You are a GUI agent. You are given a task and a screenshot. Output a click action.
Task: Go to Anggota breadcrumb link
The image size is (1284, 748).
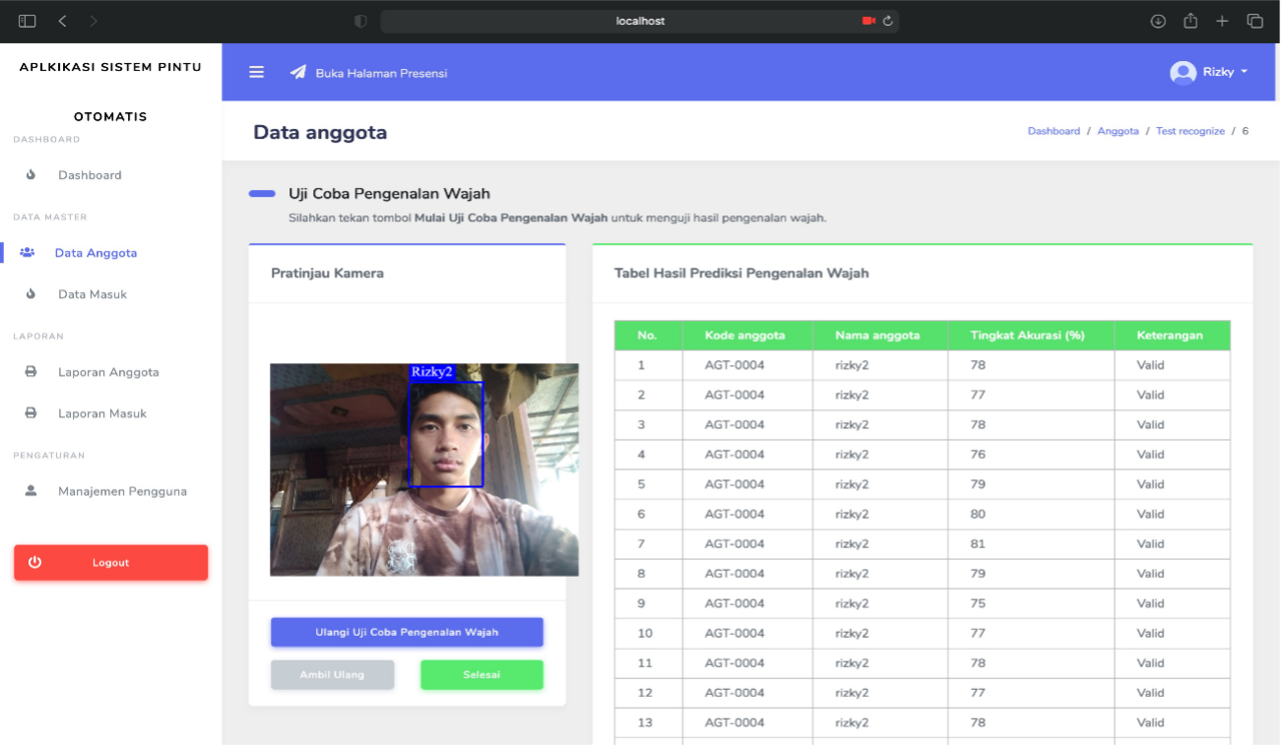coord(1118,131)
